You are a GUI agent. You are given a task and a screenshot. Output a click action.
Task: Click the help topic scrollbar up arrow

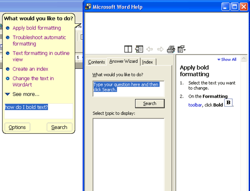click(x=244, y=59)
